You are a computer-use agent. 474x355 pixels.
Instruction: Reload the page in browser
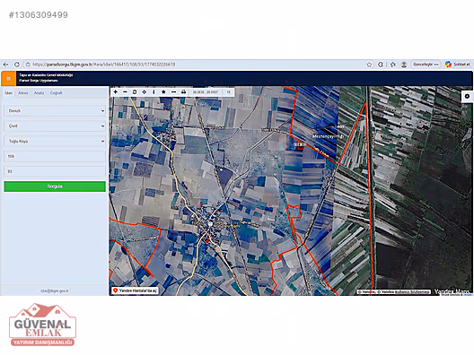click(17, 65)
